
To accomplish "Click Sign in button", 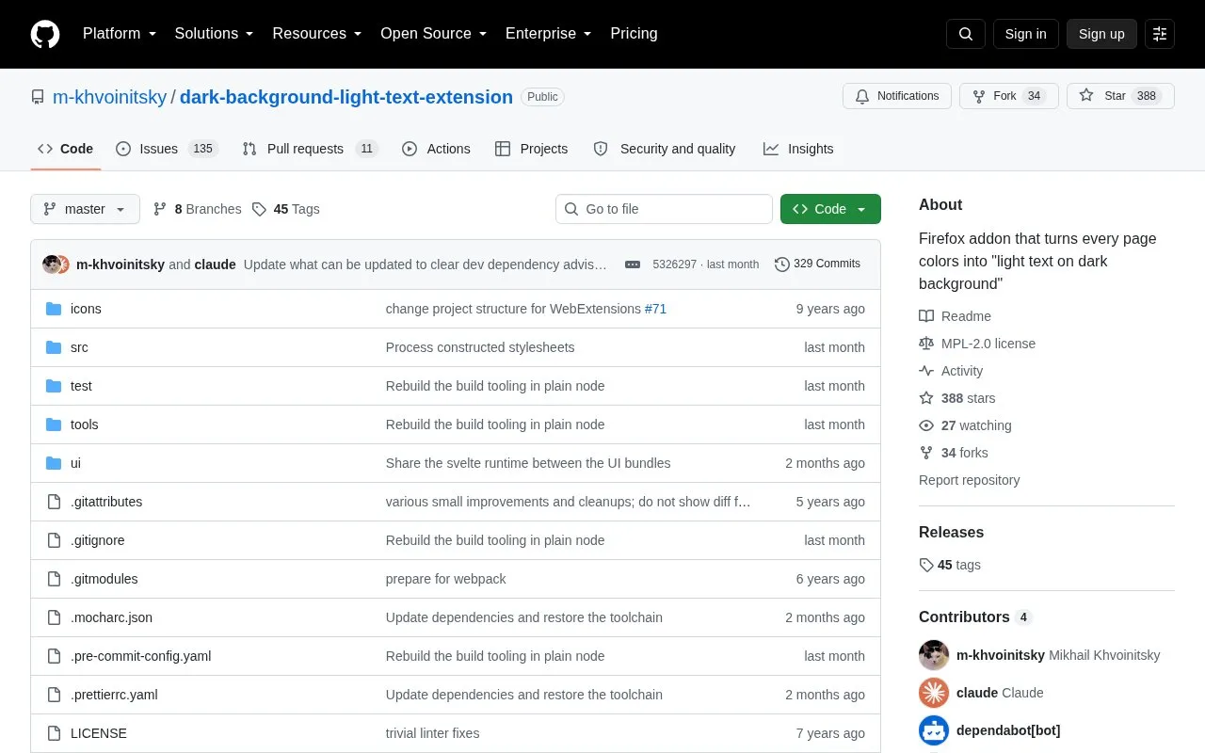I will (x=1025, y=34).
